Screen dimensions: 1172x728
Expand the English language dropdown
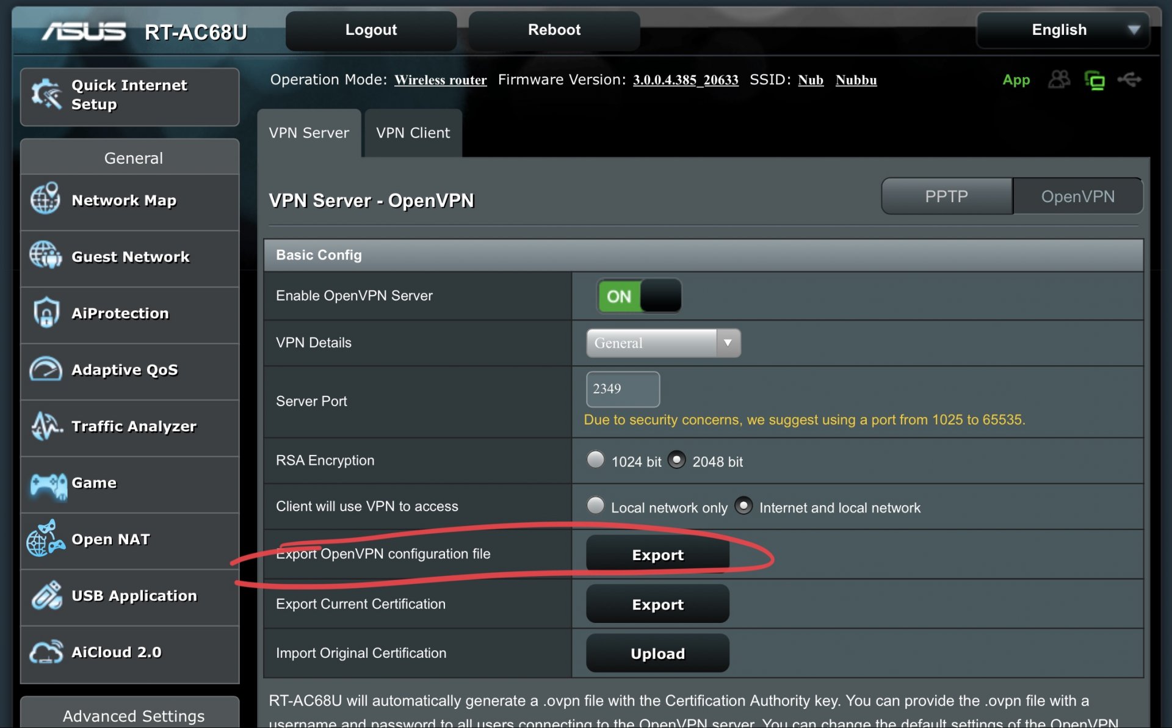[1063, 30]
